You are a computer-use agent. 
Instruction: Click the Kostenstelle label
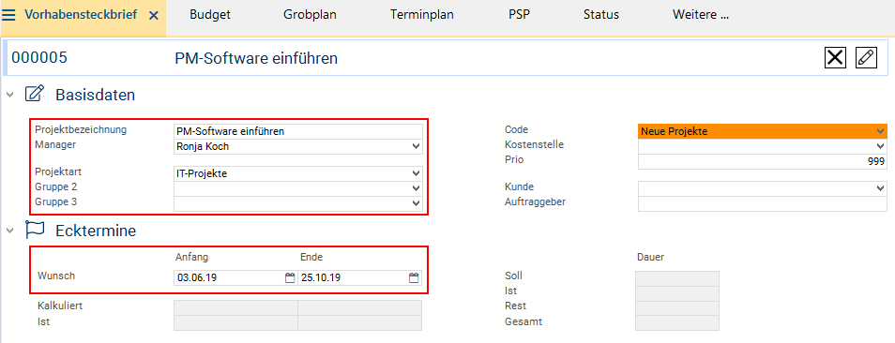(534, 144)
